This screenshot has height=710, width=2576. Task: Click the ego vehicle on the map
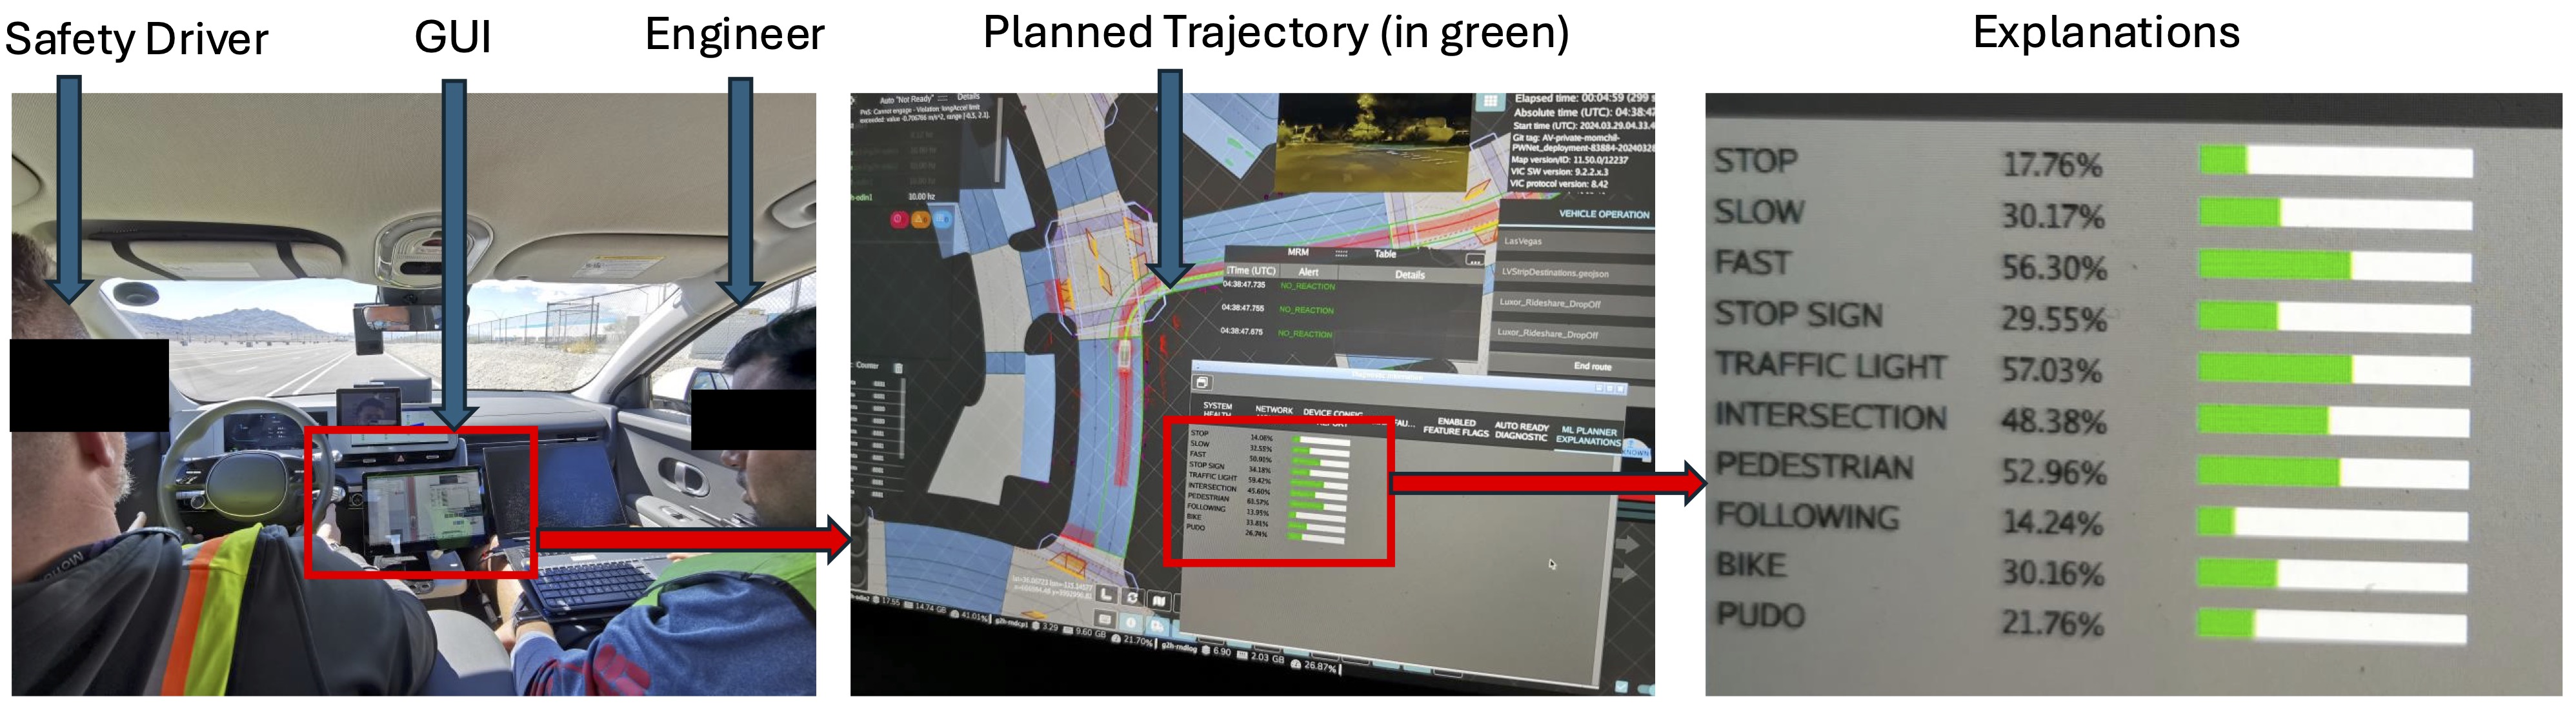(1124, 356)
